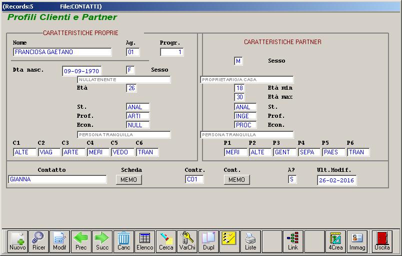Click the P3 field GENT

285,152
